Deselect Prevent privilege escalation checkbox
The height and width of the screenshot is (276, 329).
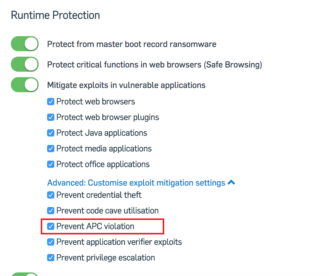(51, 258)
